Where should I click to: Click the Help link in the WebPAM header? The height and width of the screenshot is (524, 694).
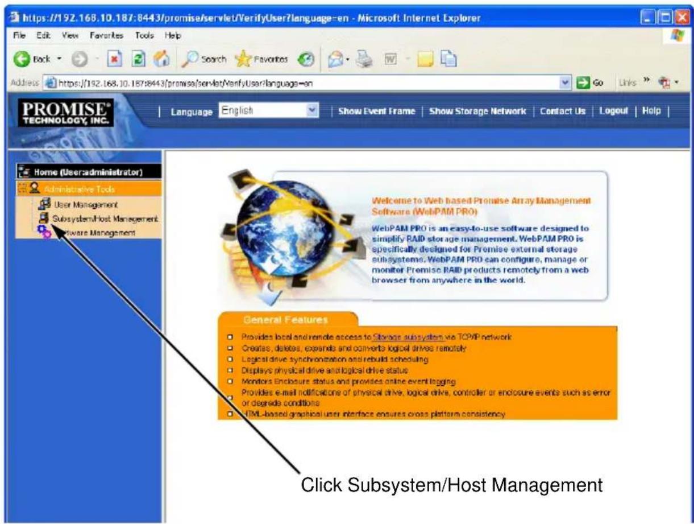[650, 112]
